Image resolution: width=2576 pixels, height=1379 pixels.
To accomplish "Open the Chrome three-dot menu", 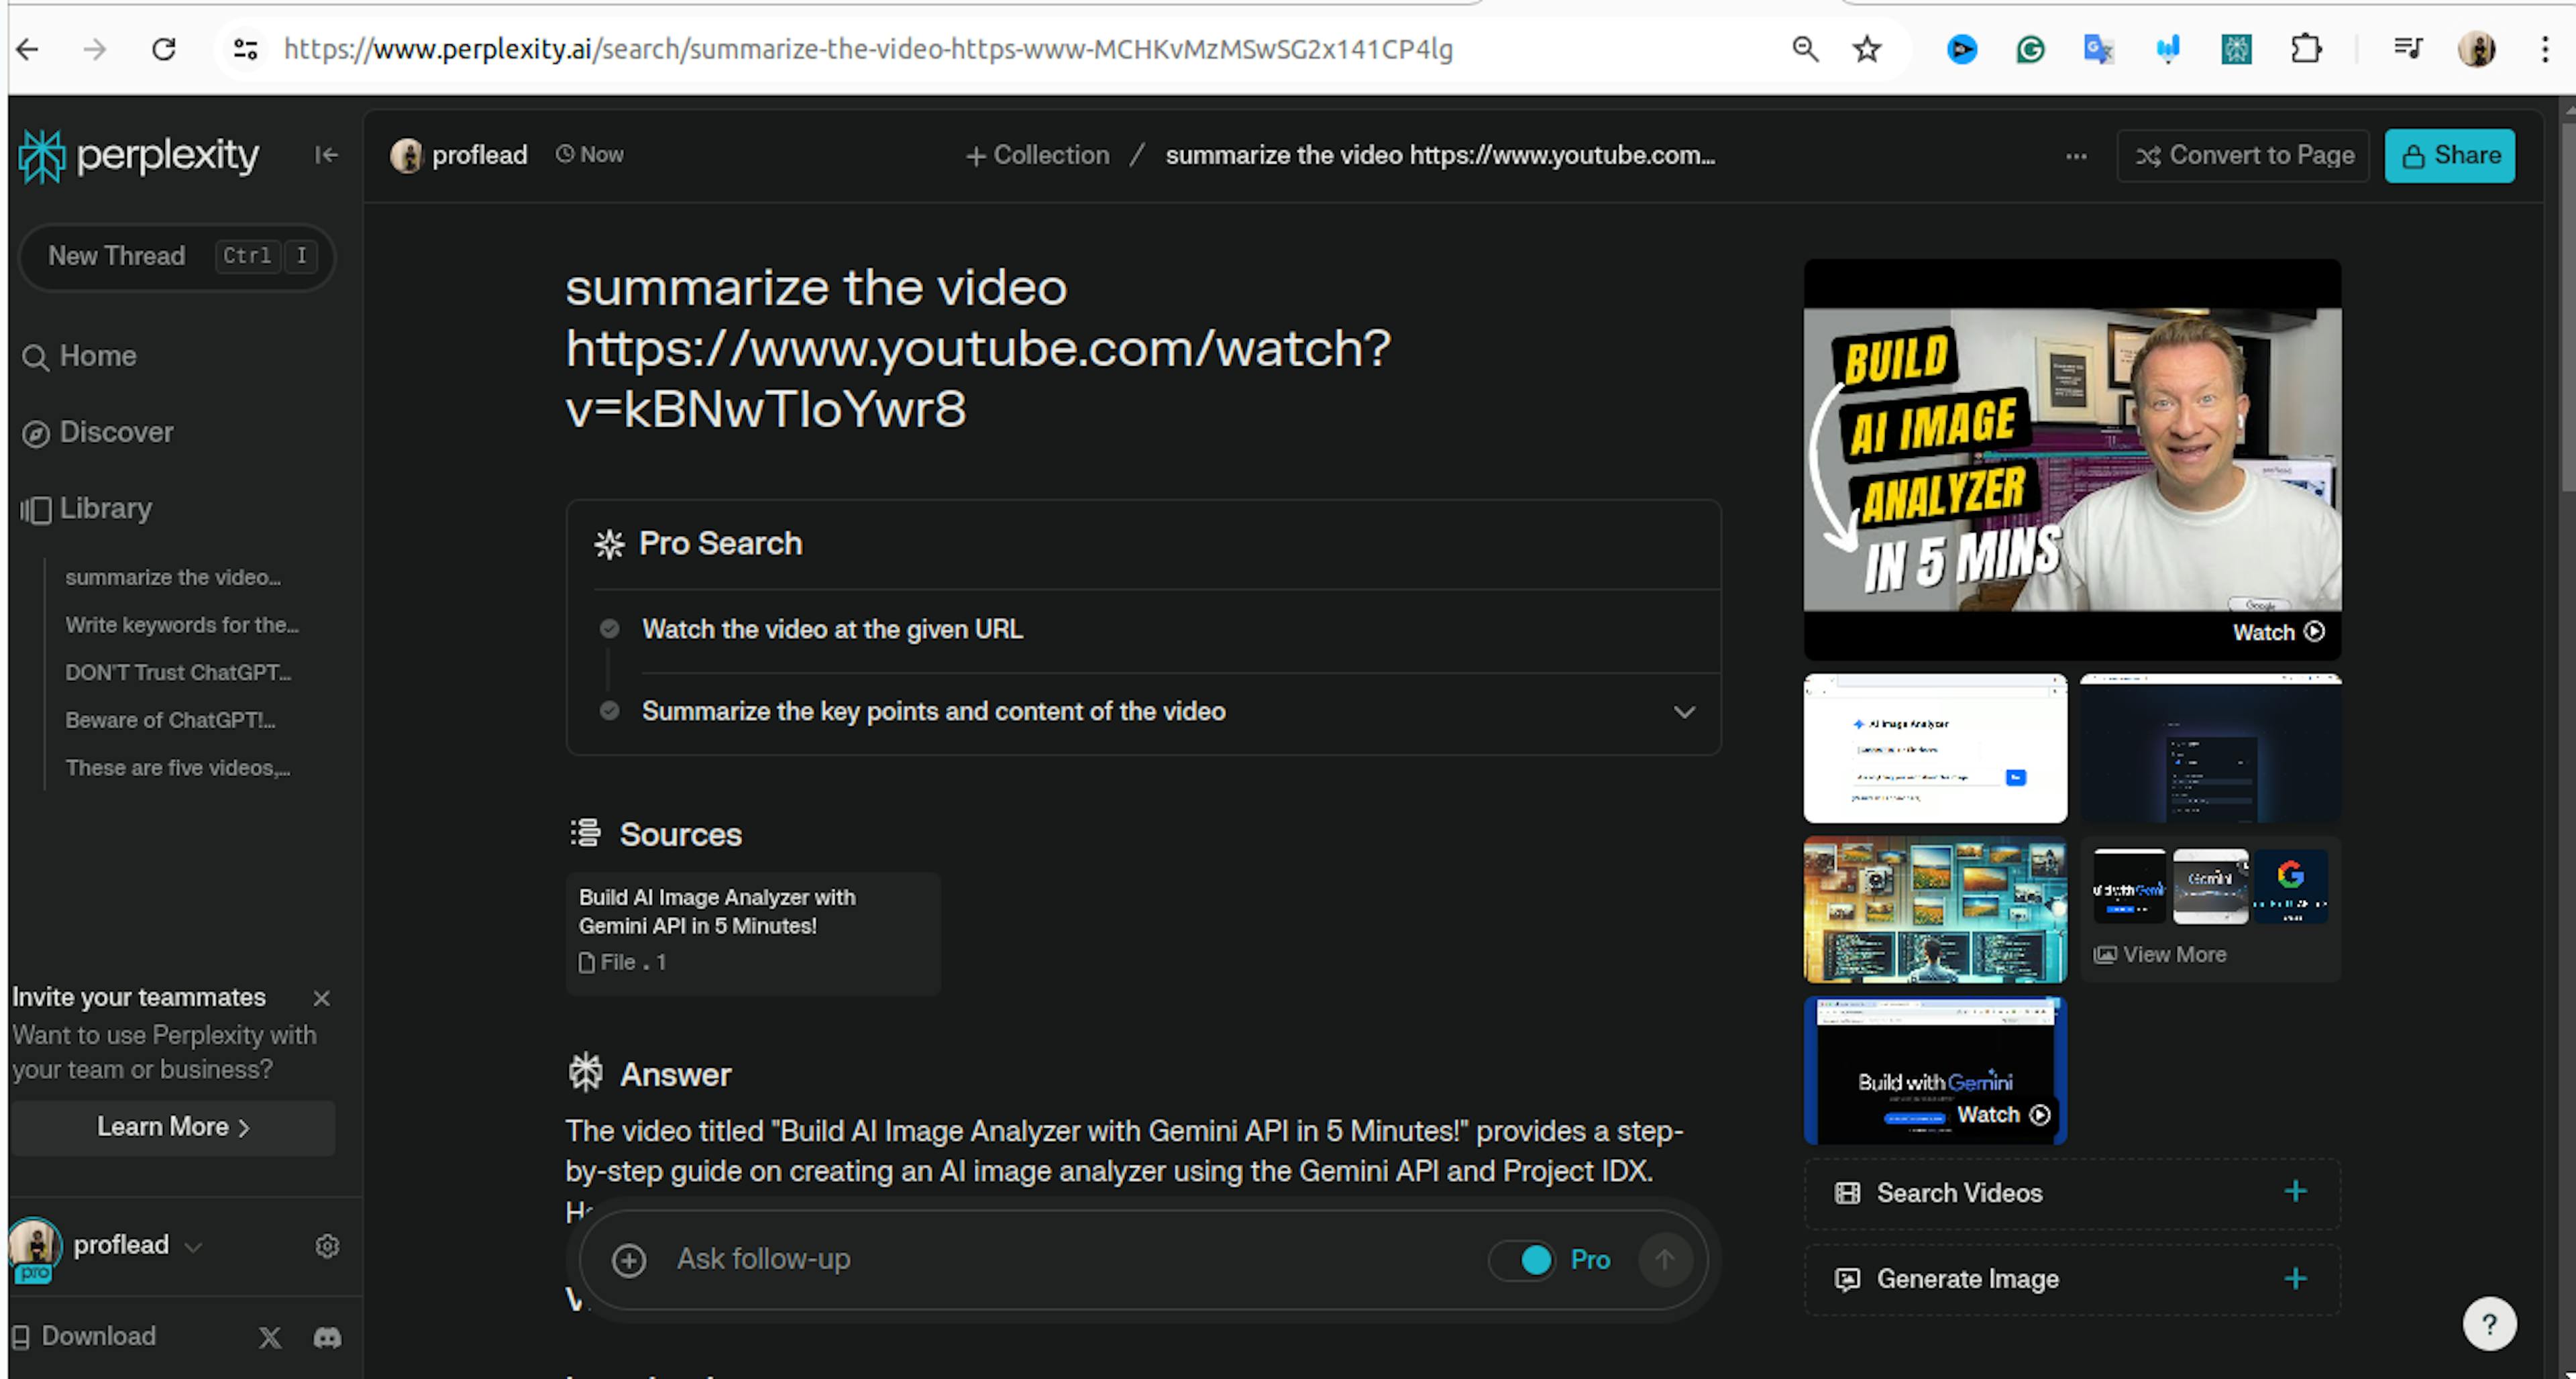I will (x=2545, y=49).
